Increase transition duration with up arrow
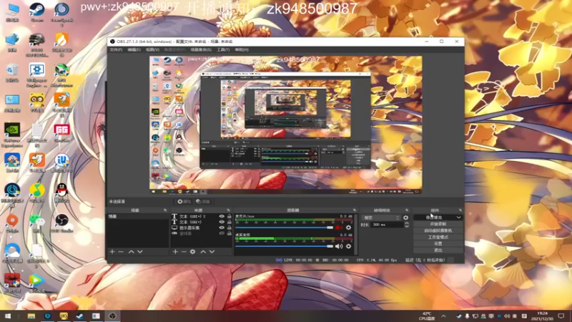Image resolution: width=572 pixels, height=322 pixels. [x=407, y=223]
